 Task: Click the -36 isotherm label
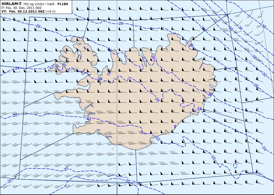(x=240, y=28)
